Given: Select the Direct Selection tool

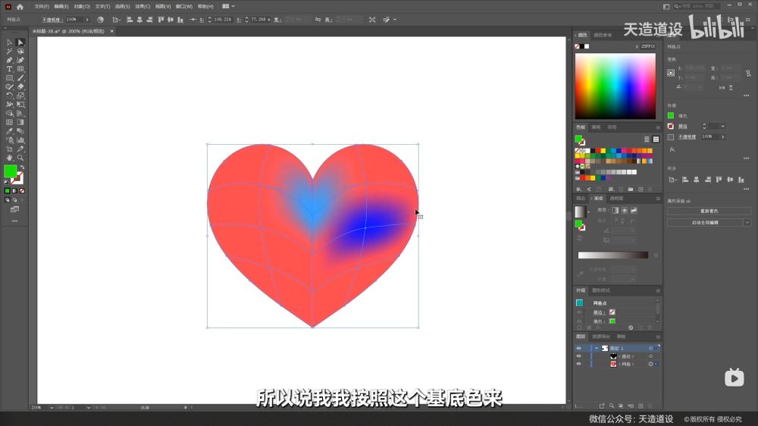Looking at the screenshot, I should pos(20,42).
